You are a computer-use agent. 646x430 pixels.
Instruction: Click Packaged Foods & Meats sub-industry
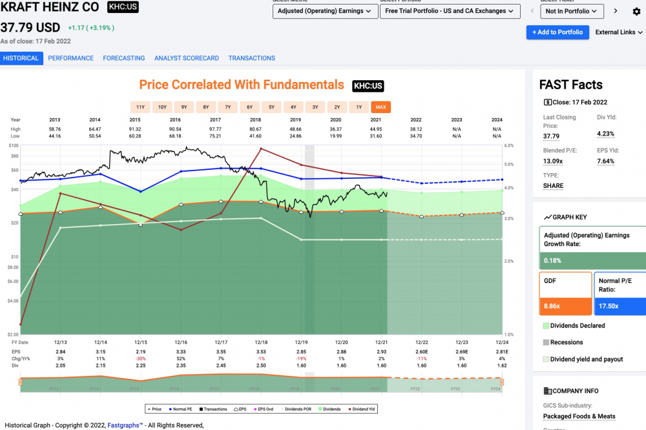(x=579, y=416)
